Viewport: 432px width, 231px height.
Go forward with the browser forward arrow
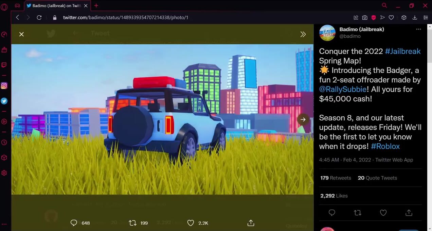(28, 17)
